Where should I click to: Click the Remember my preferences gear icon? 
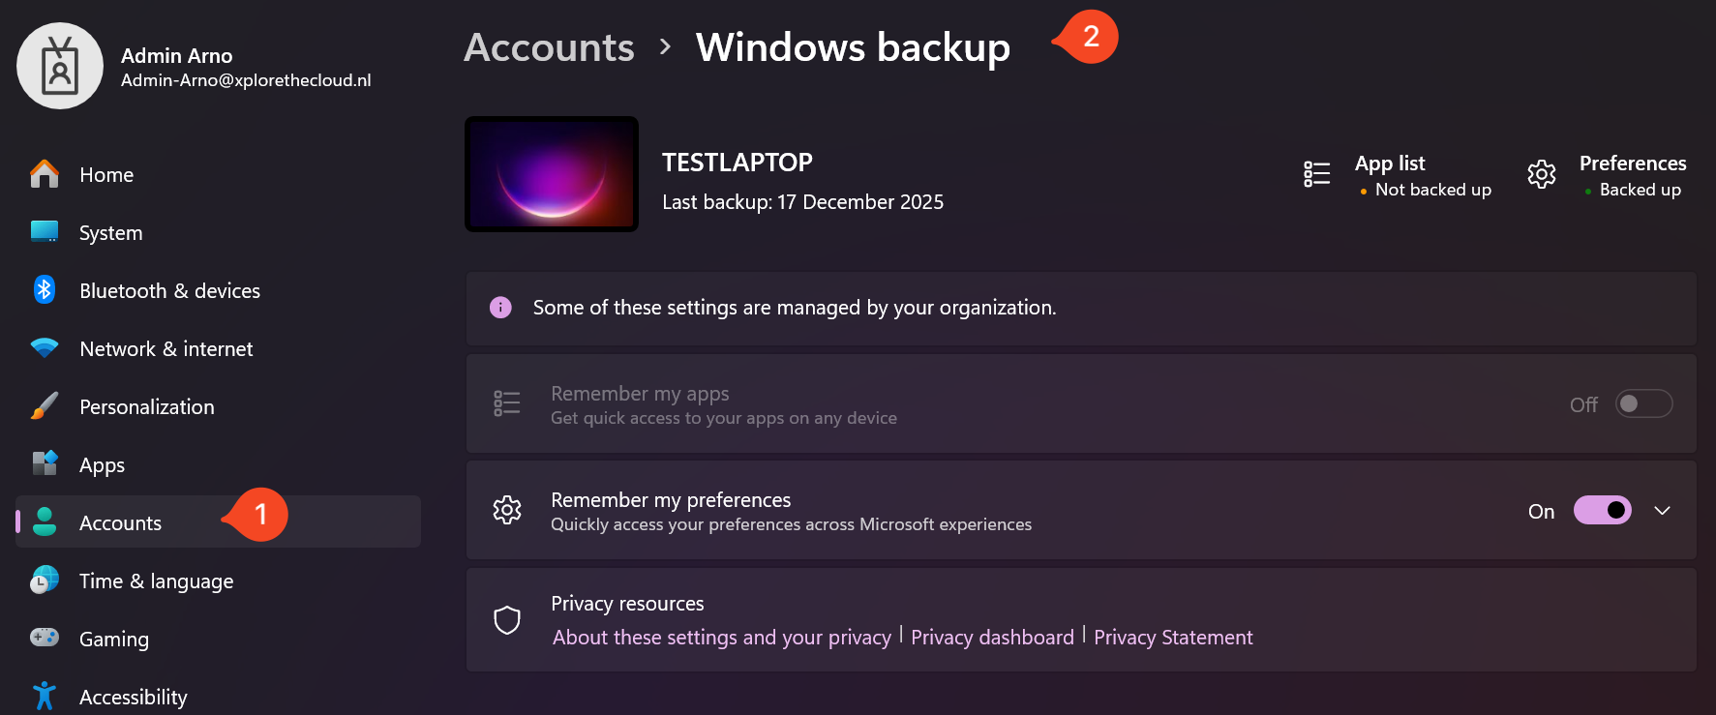pos(507,510)
